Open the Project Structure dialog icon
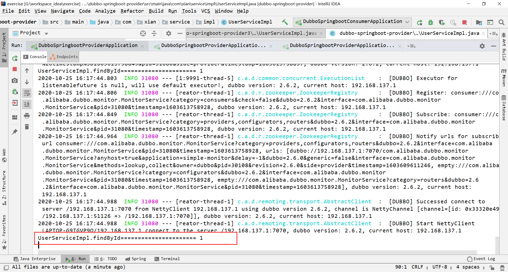 coord(479,22)
